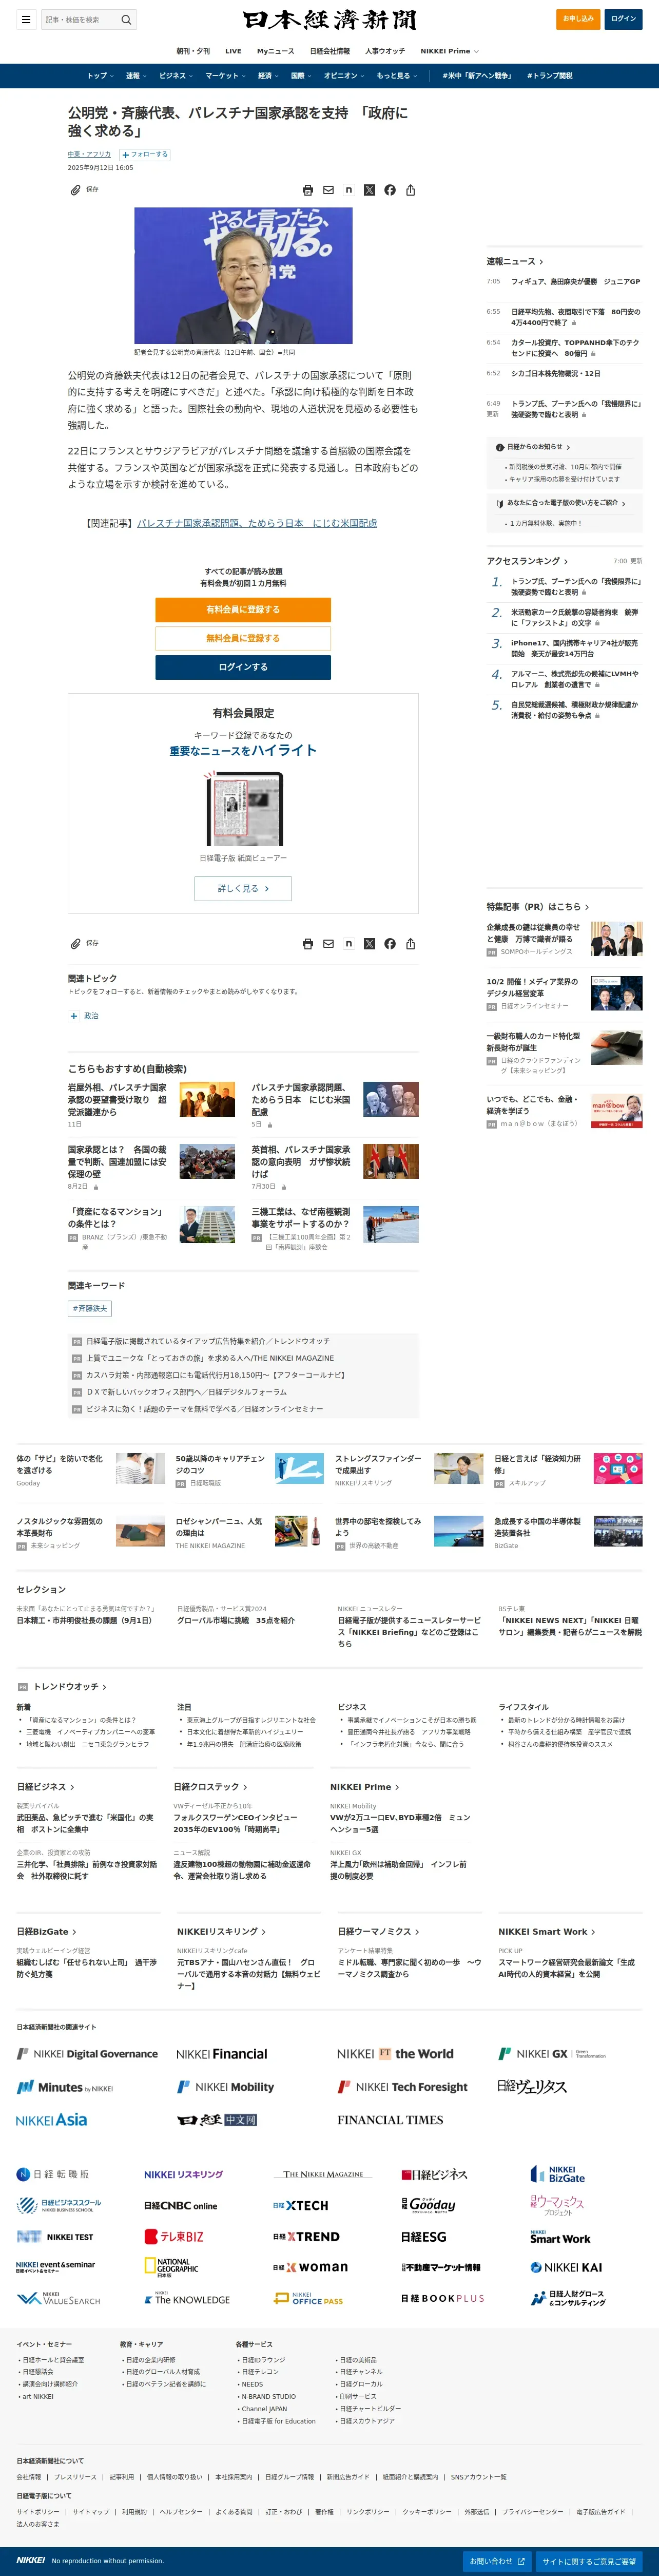659x2576 pixels.
Task: Click the paperclip 保存 icon above 関連トピック
Action: (x=75, y=944)
